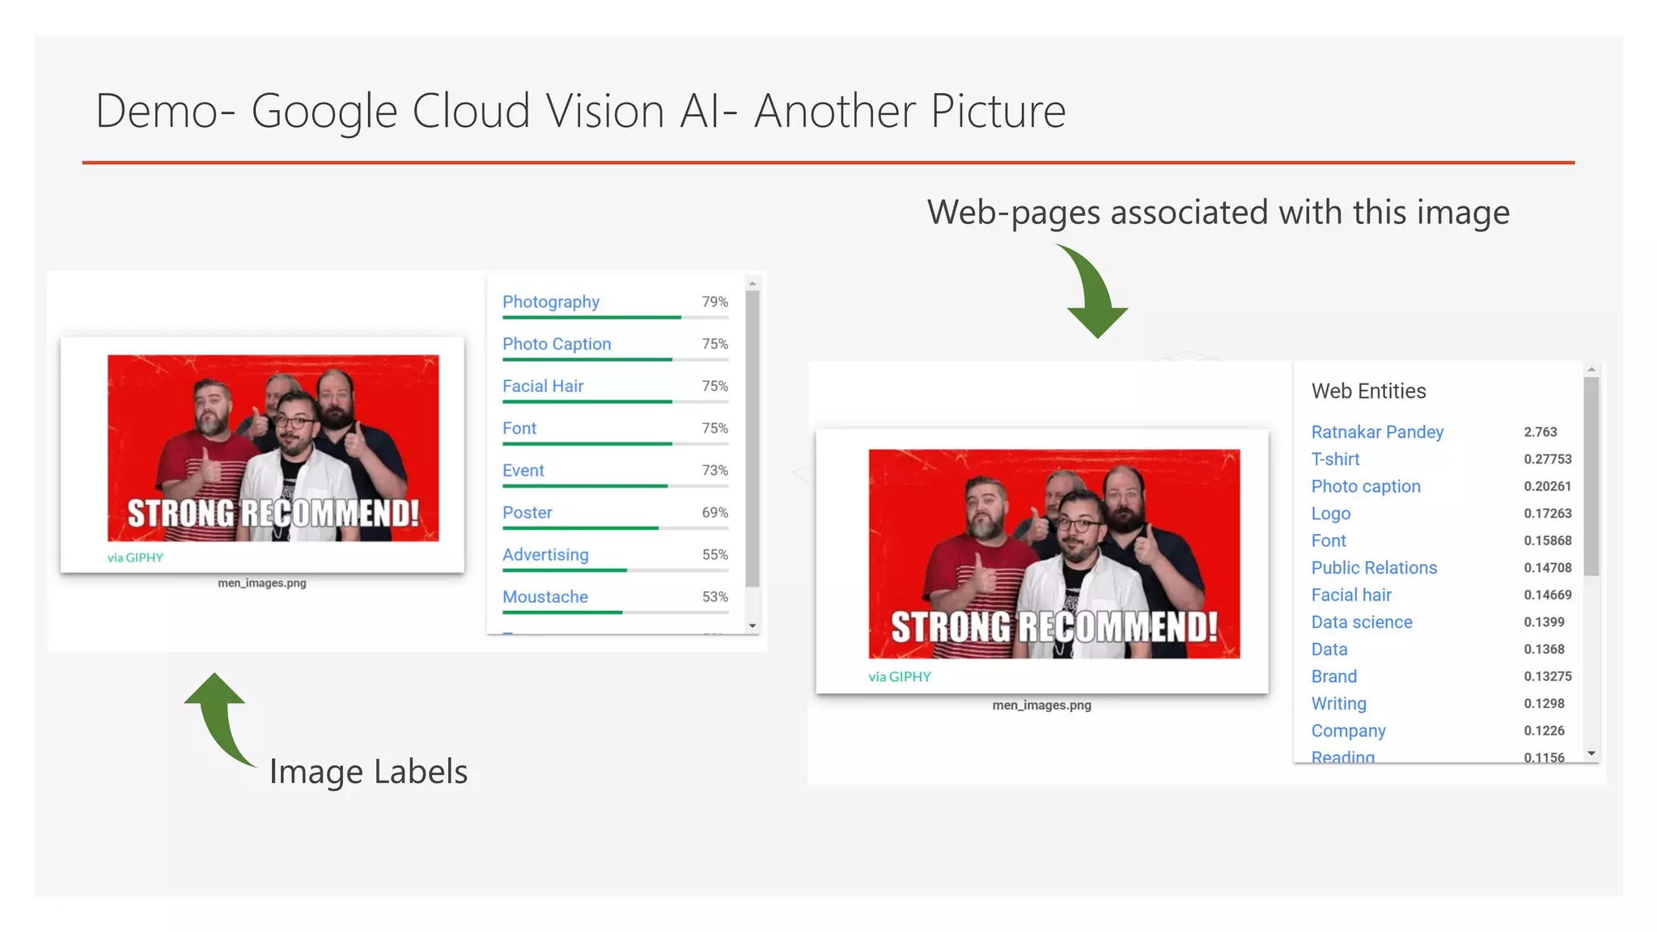Click the Moustache label

point(545,596)
